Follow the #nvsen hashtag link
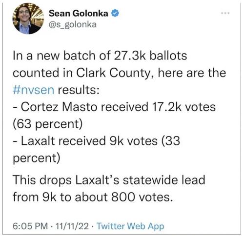The image size is (244, 236). 33,90
